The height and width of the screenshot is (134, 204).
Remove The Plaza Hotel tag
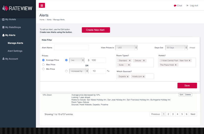[x=176, y=65]
